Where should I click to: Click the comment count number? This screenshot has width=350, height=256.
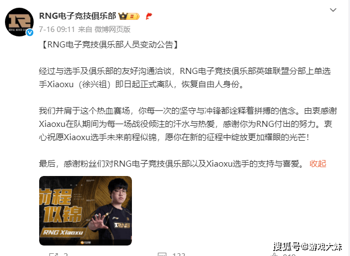pyautogui.click(x=178, y=254)
